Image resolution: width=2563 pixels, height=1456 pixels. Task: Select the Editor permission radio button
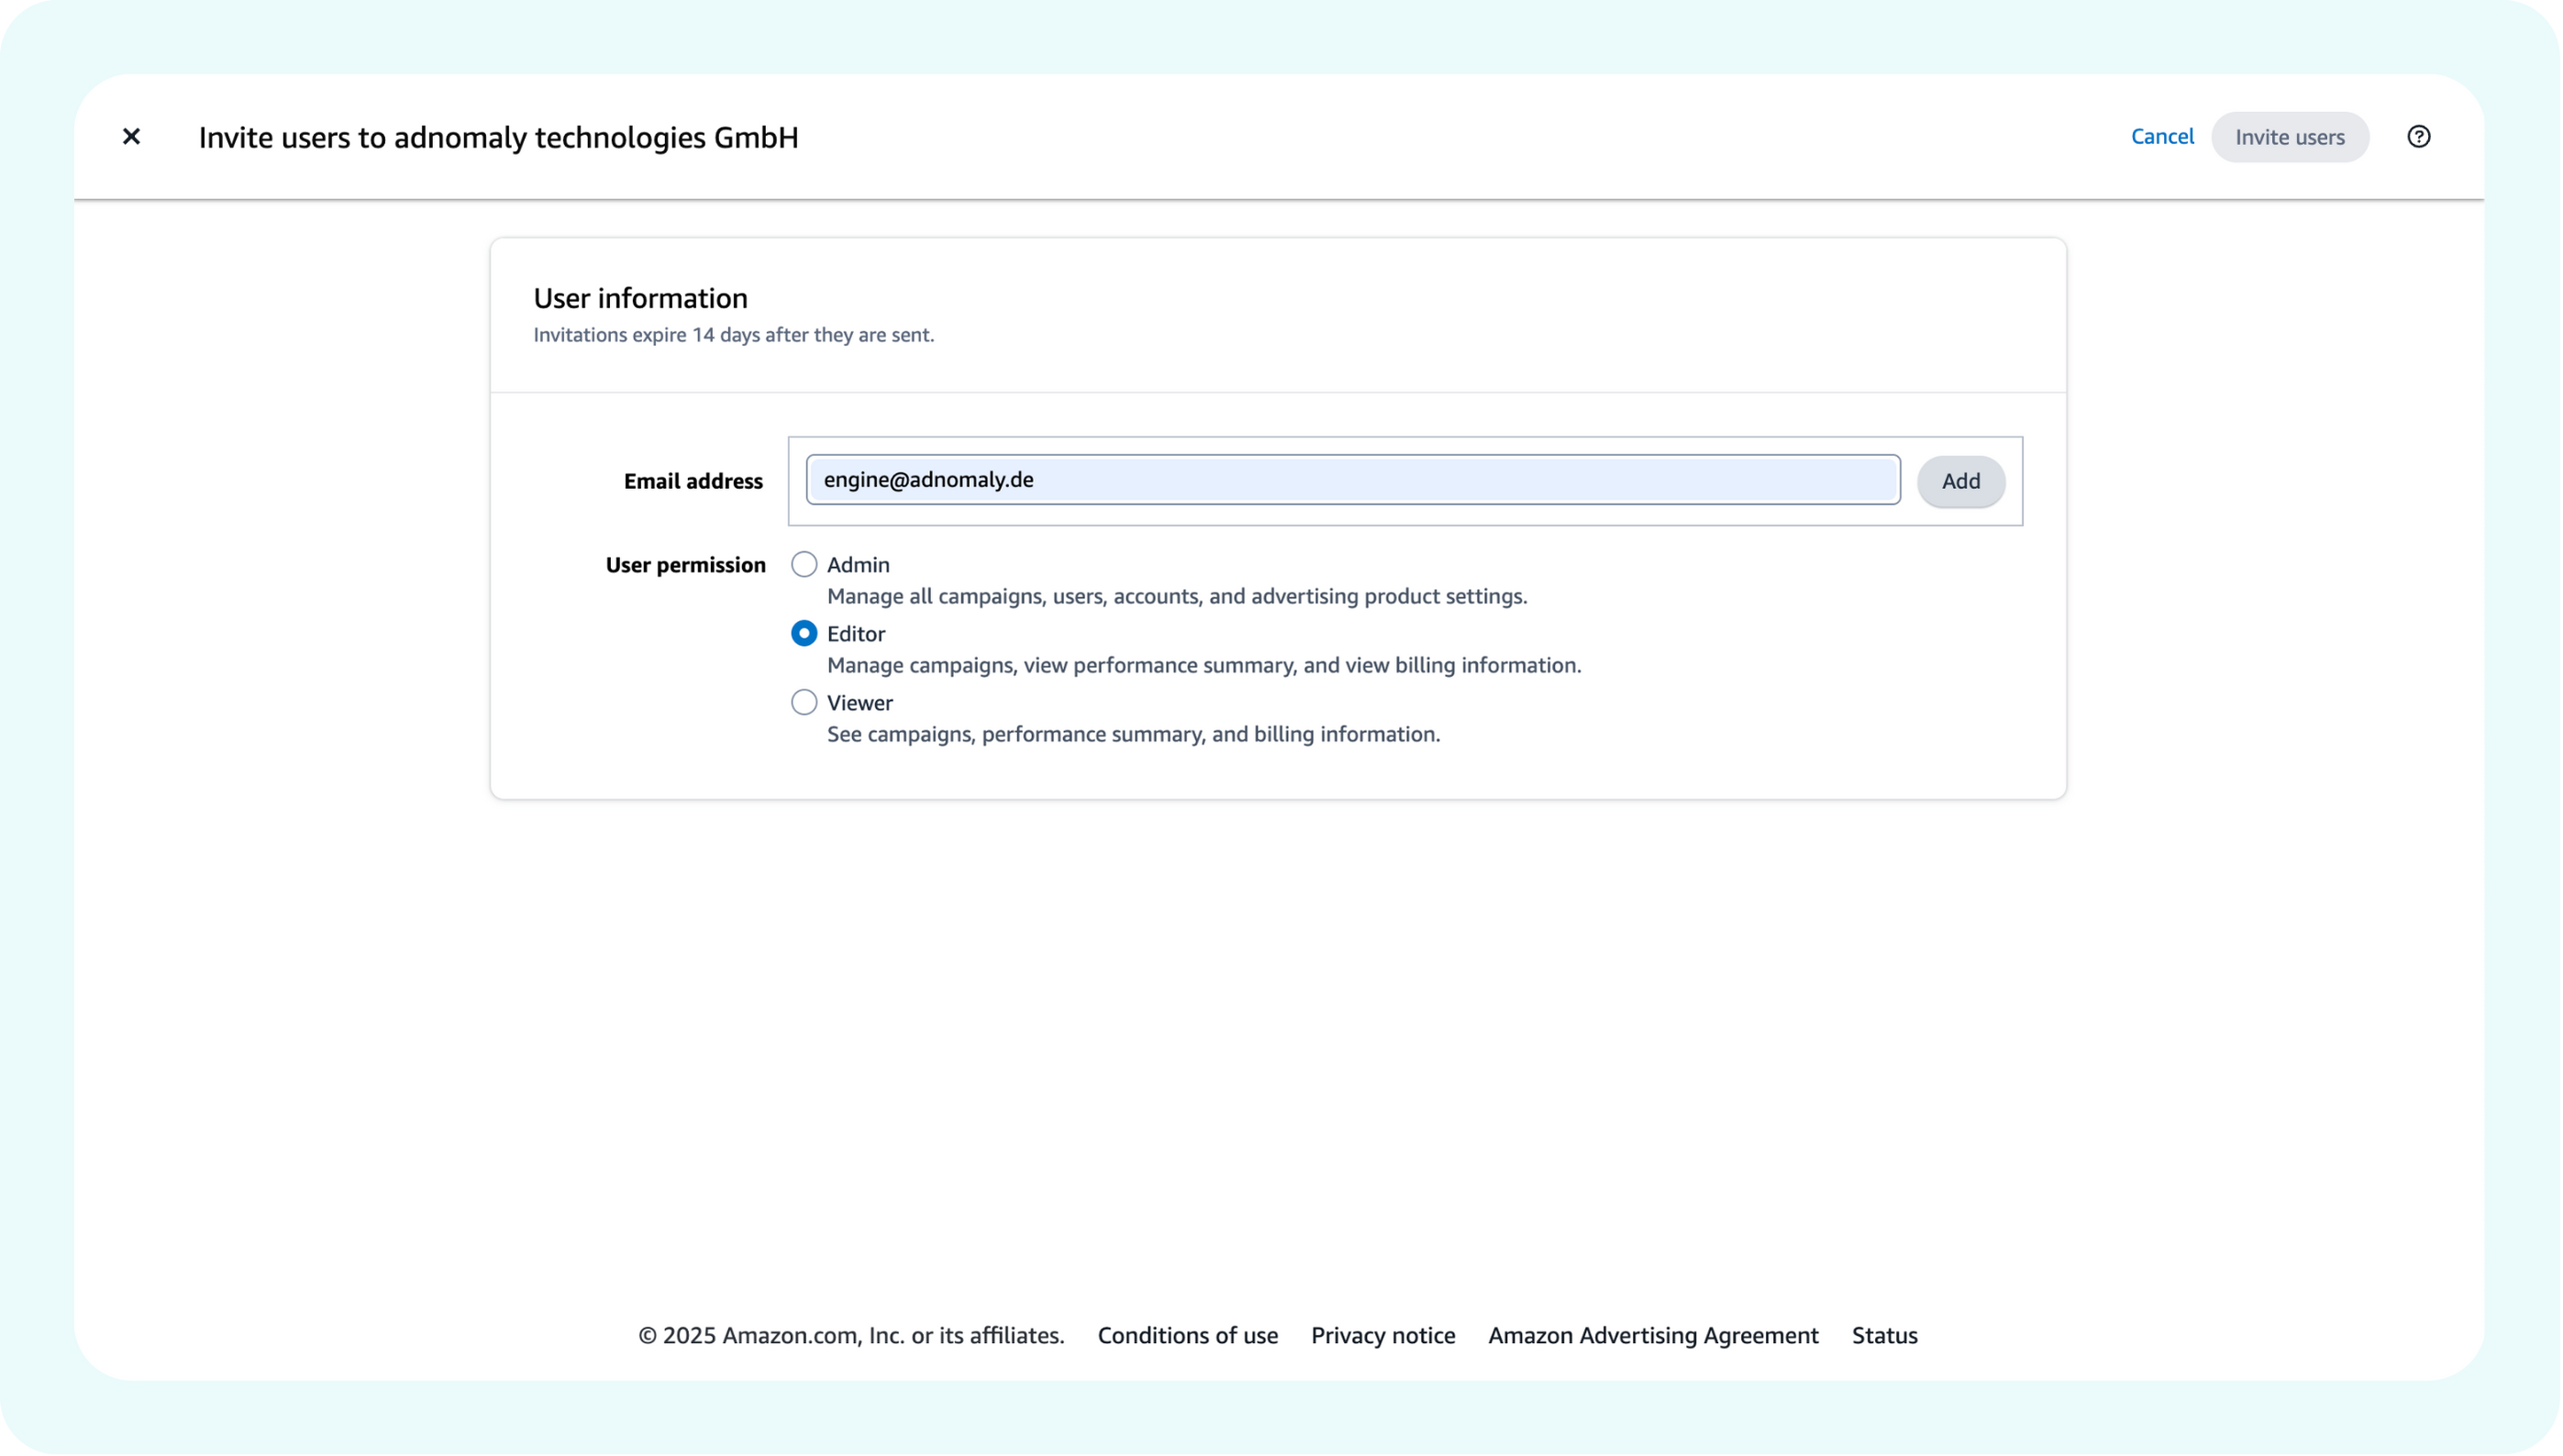[804, 634]
